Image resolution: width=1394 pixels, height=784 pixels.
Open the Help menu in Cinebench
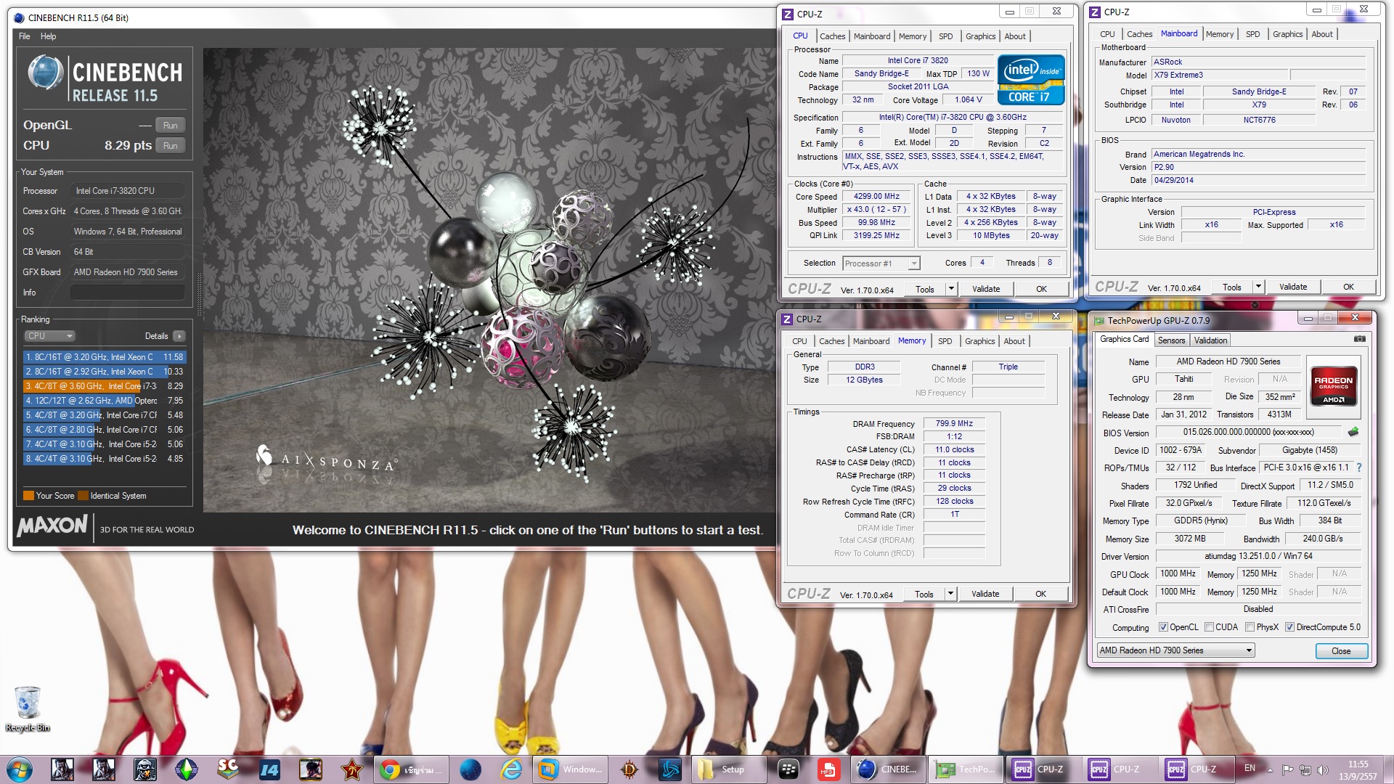(x=48, y=36)
